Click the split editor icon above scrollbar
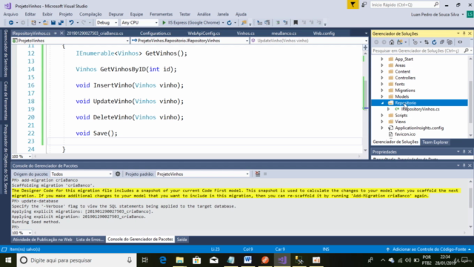 coord(365,47)
